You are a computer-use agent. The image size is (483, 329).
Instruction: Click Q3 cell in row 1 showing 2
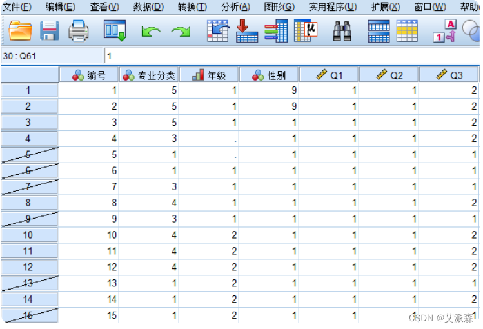449,90
